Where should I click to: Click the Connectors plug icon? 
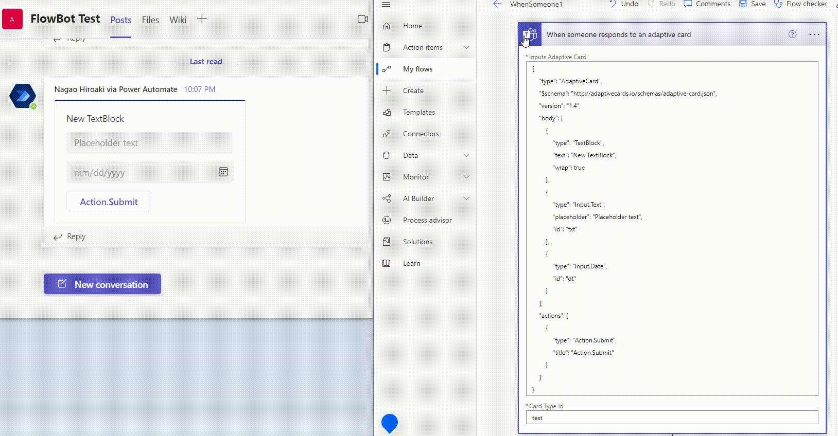(x=387, y=134)
